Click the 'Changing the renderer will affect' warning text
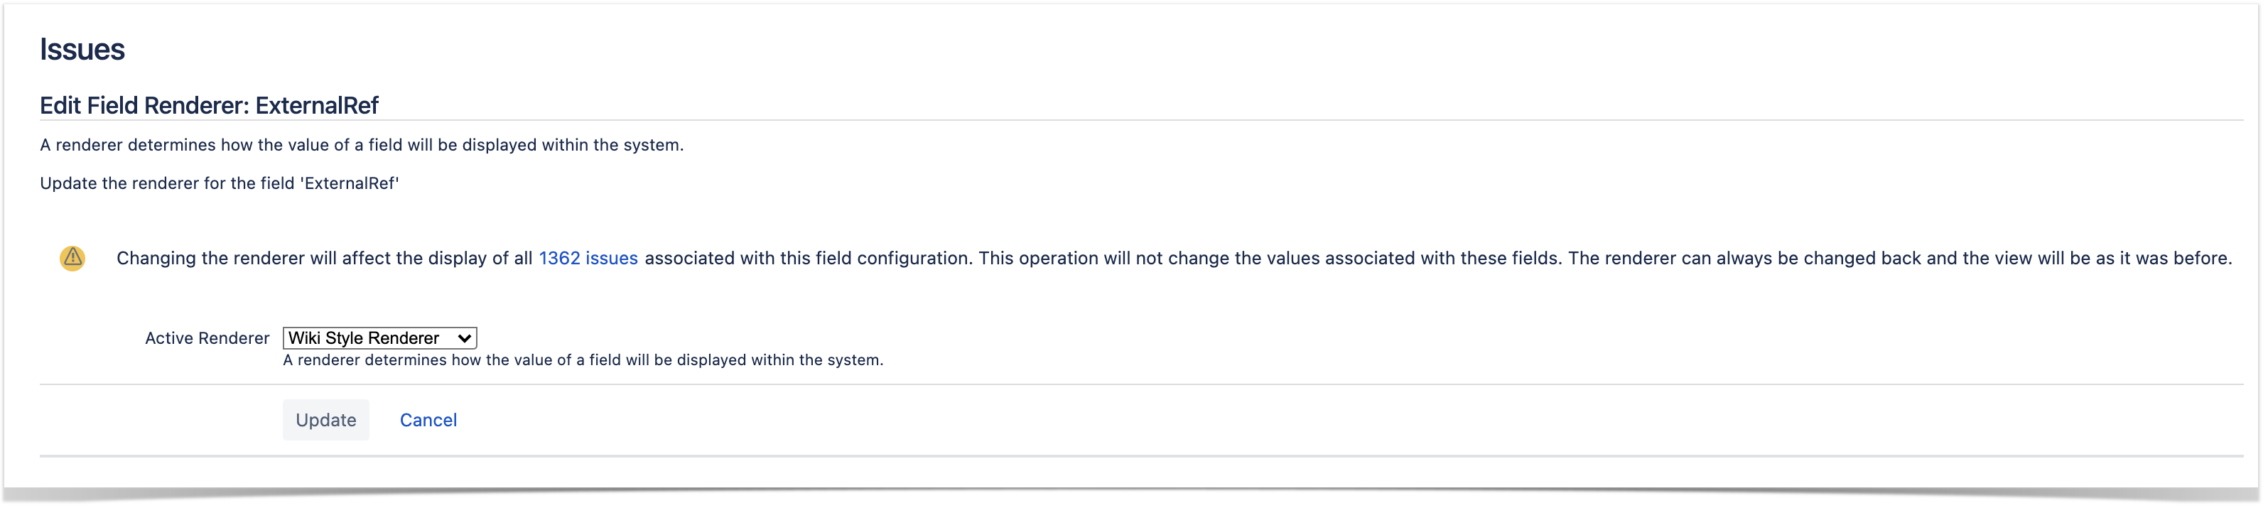The width and height of the screenshot is (2268, 508). tap(325, 259)
